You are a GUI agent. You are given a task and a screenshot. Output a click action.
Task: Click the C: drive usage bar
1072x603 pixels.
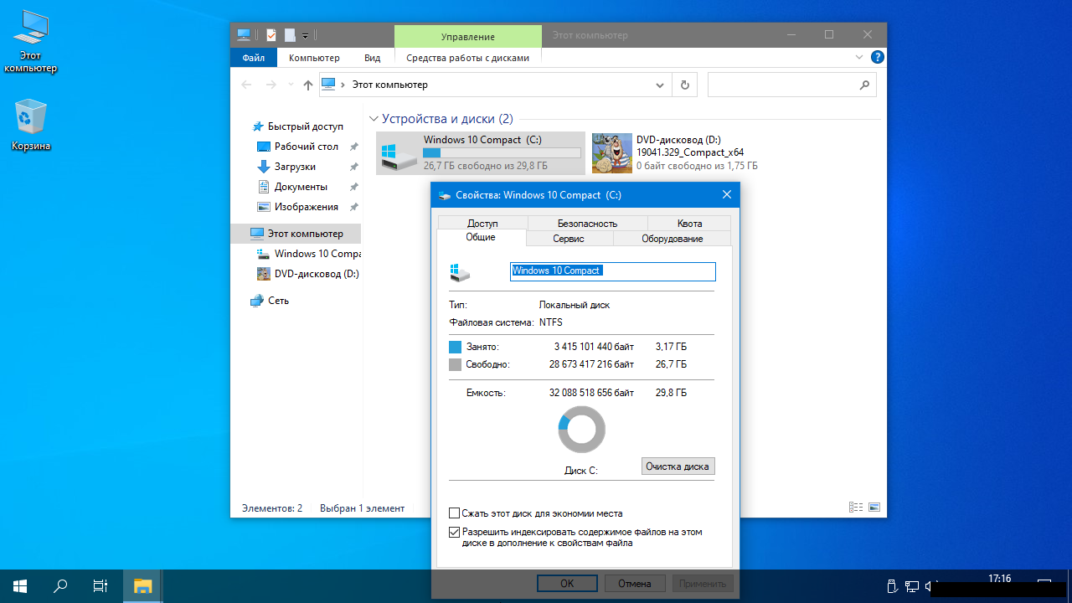point(501,152)
